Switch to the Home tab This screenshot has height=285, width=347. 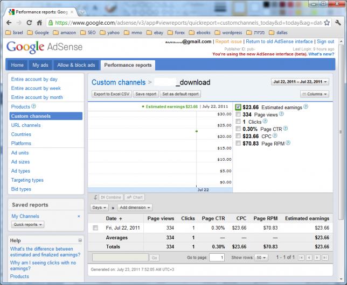tap(17, 65)
